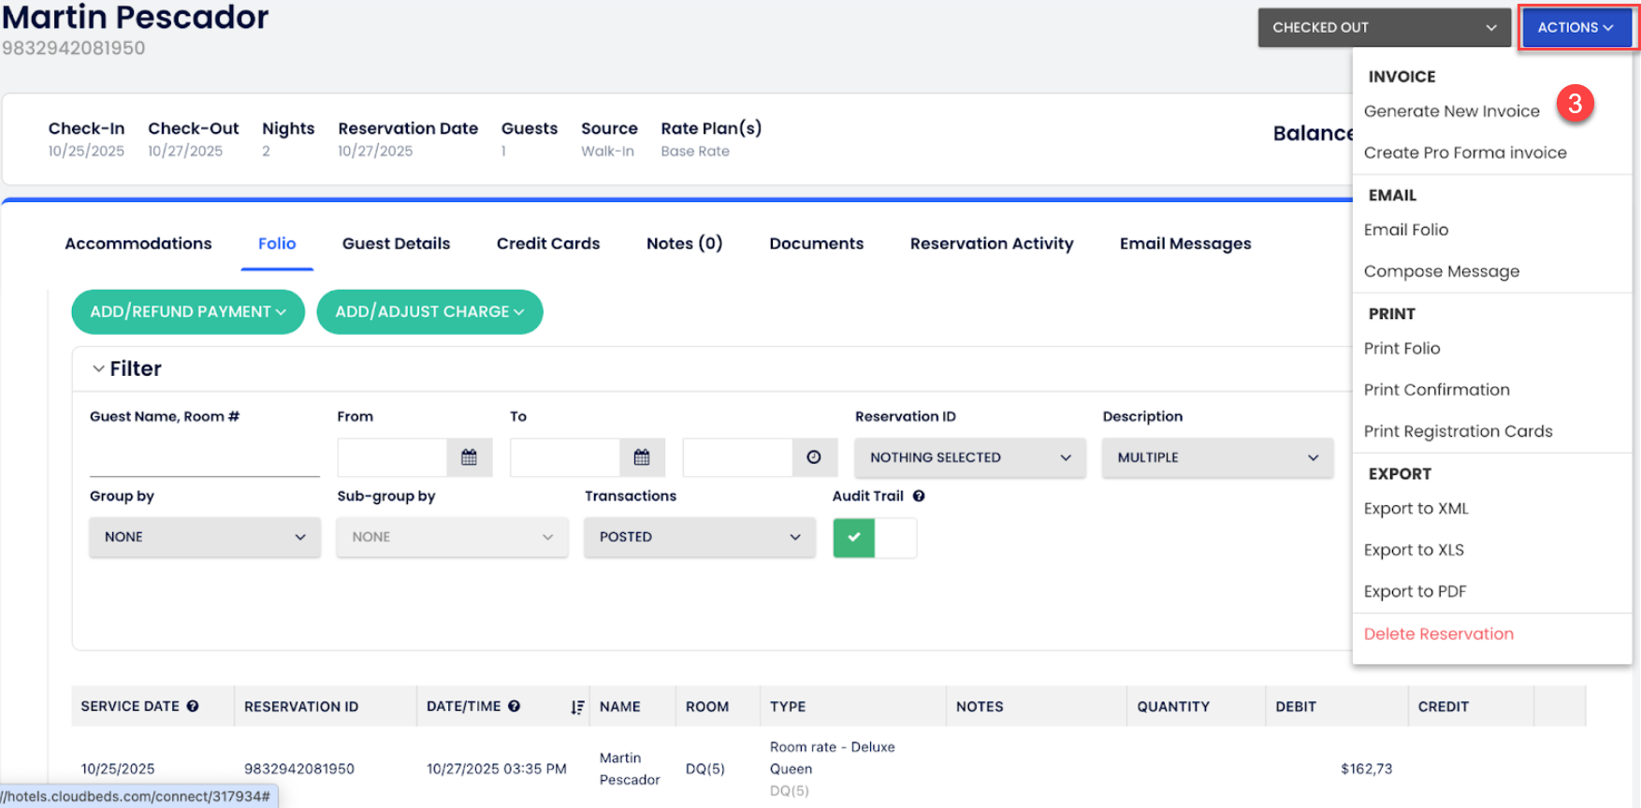The width and height of the screenshot is (1641, 808).
Task: Expand the Reservation ID Nothing Selected dropdown
Action: point(969,457)
